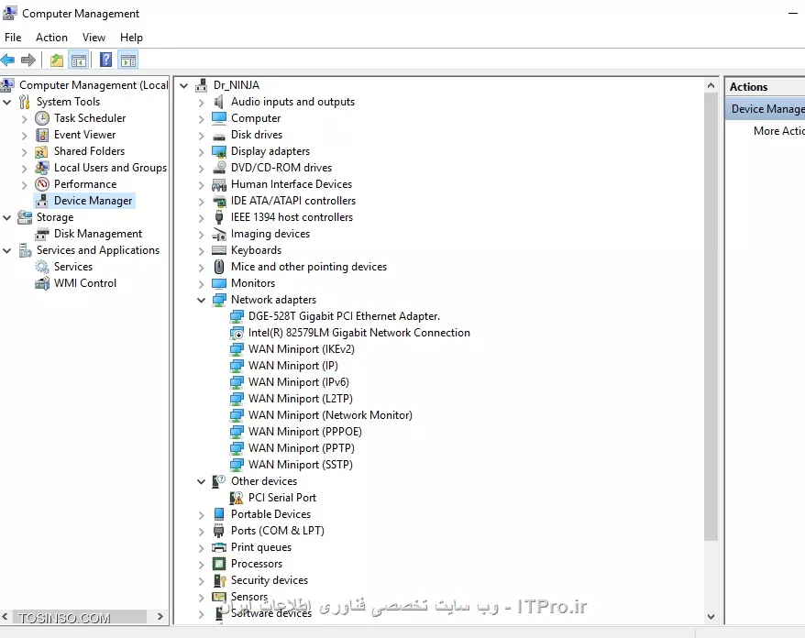
Task: Click Intel 82579LM adapter disabled icon
Action: 237,333
